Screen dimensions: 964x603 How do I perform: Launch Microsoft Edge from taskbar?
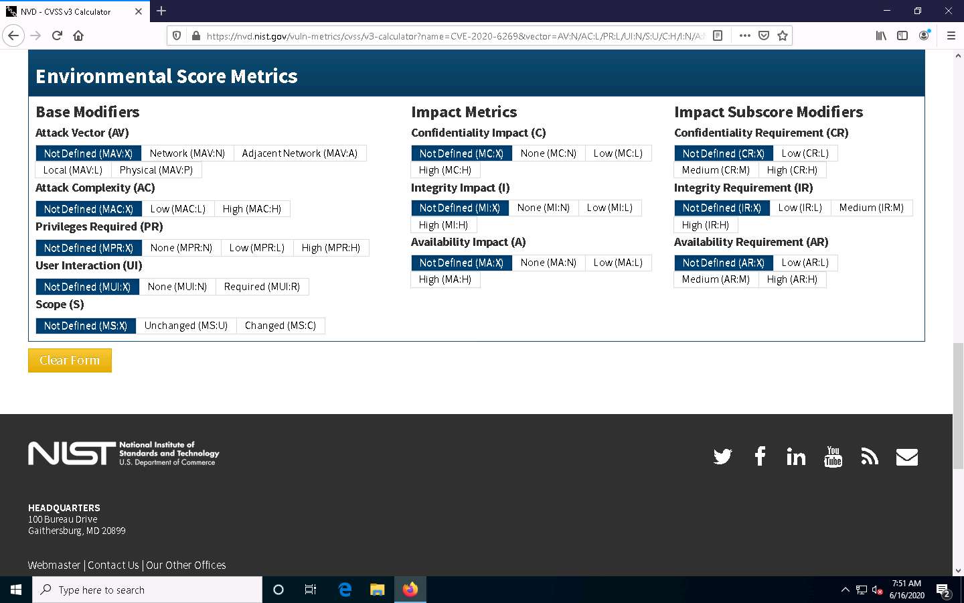[345, 590]
